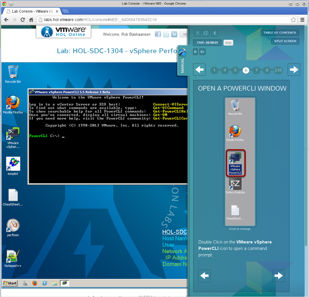Open esxplot from the desktop
This screenshot has height=297, width=309.
coord(13,164)
